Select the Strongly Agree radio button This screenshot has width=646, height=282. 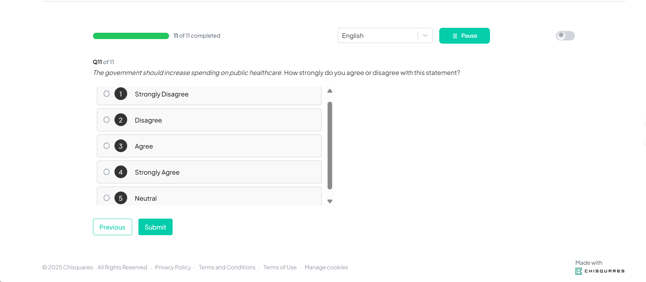(x=107, y=172)
